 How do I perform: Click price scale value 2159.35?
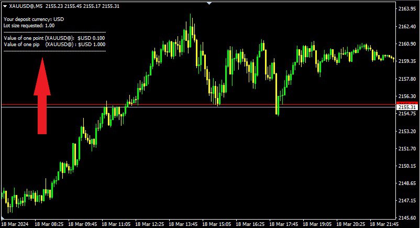(407, 61)
